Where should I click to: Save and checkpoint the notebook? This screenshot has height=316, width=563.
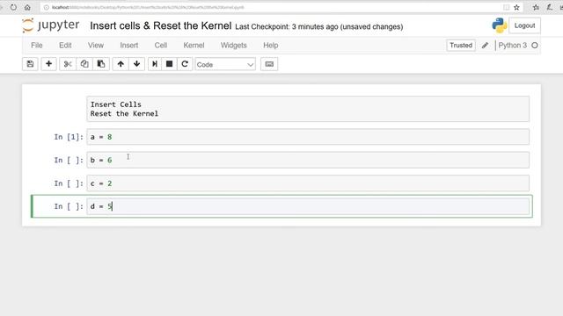click(x=30, y=64)
